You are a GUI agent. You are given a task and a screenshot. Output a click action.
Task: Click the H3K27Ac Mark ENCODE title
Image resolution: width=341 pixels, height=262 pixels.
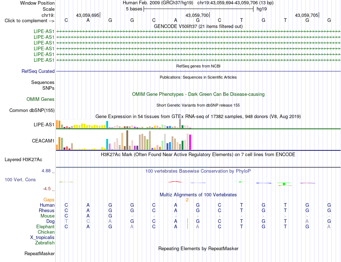(x=198, y=155)
